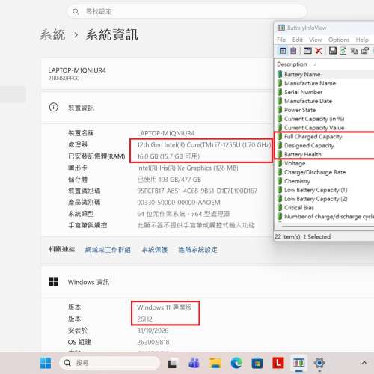This screenshot has height=374, width=374.
Task: Open the Options menu in BatteryInfoView
Action: 339,40
